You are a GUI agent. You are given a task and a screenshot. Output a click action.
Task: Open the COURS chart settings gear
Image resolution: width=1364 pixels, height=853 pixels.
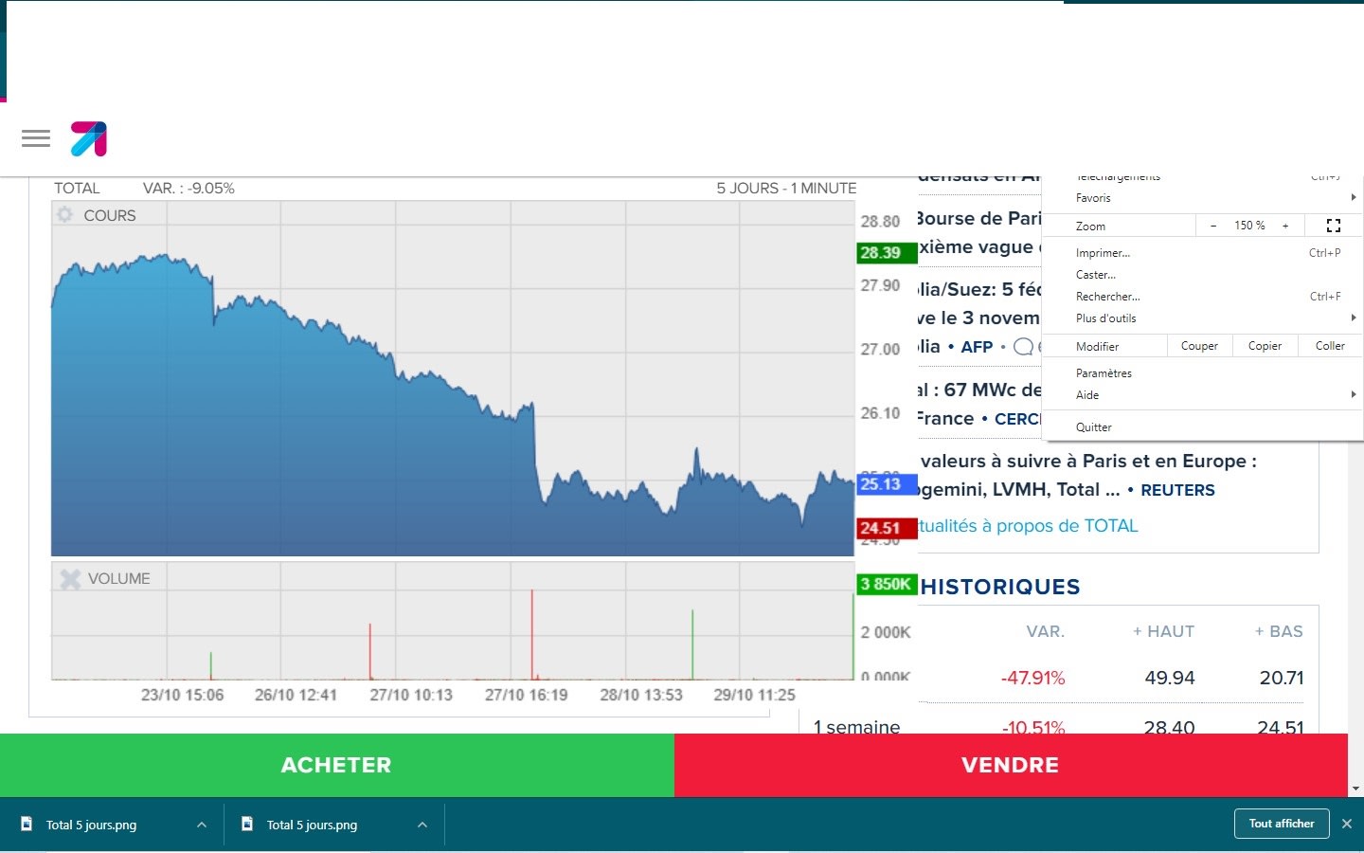(x=64, y=215)
